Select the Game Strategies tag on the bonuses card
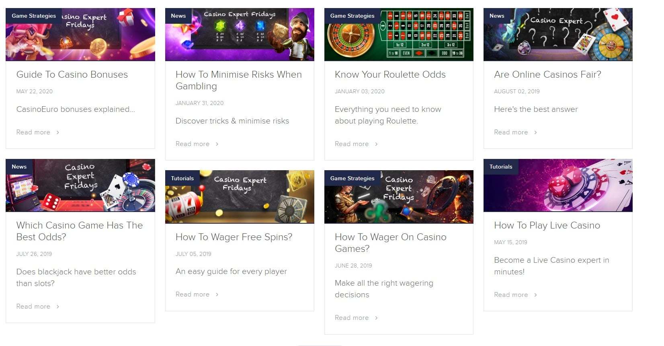The image size is (664, 346). (x=34, y=16)
